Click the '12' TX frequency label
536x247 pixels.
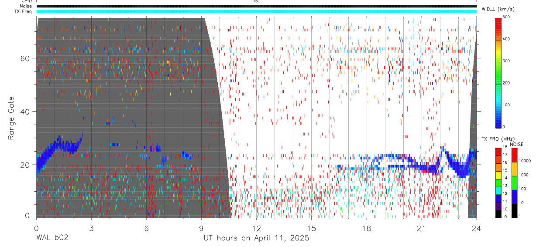click(x=506, y=193)
